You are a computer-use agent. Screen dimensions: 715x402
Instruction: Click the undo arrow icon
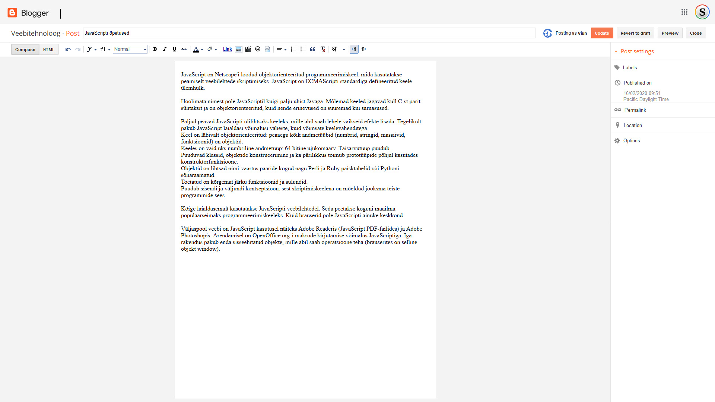tap(68, 49)
